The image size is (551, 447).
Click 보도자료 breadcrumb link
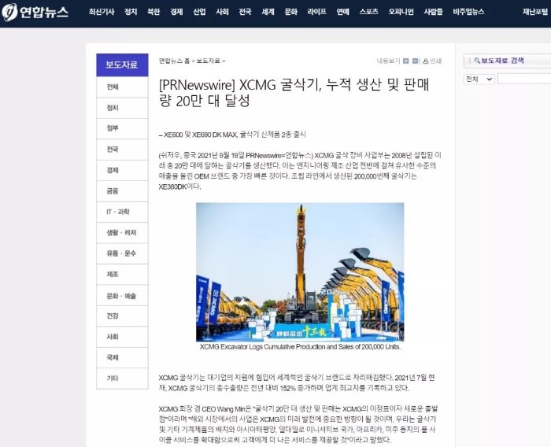209,61
